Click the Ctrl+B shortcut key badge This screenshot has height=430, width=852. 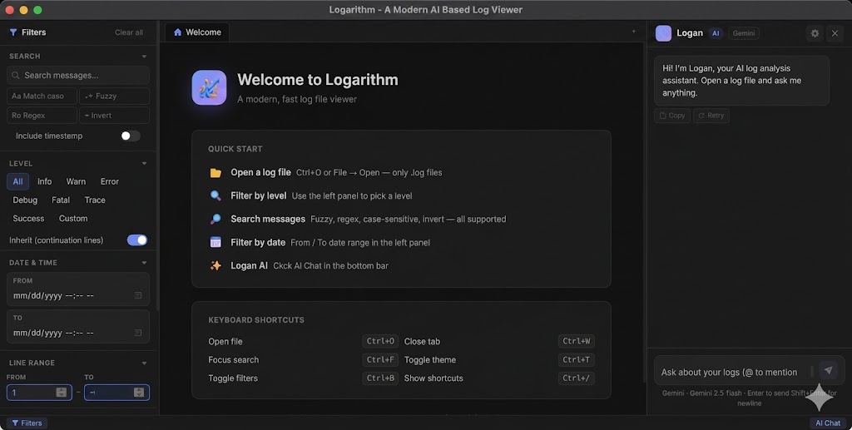click(380, 378)
